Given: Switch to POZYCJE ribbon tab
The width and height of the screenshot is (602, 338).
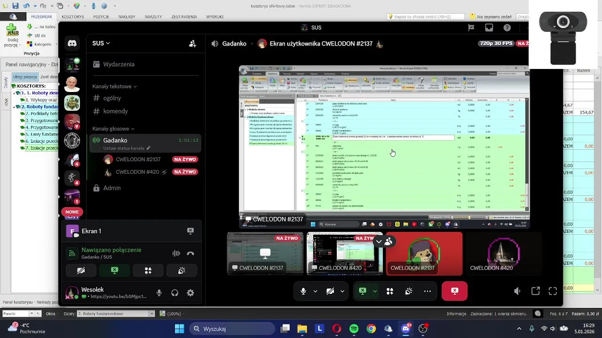Looking at the screenshot, I should (101, 17).
